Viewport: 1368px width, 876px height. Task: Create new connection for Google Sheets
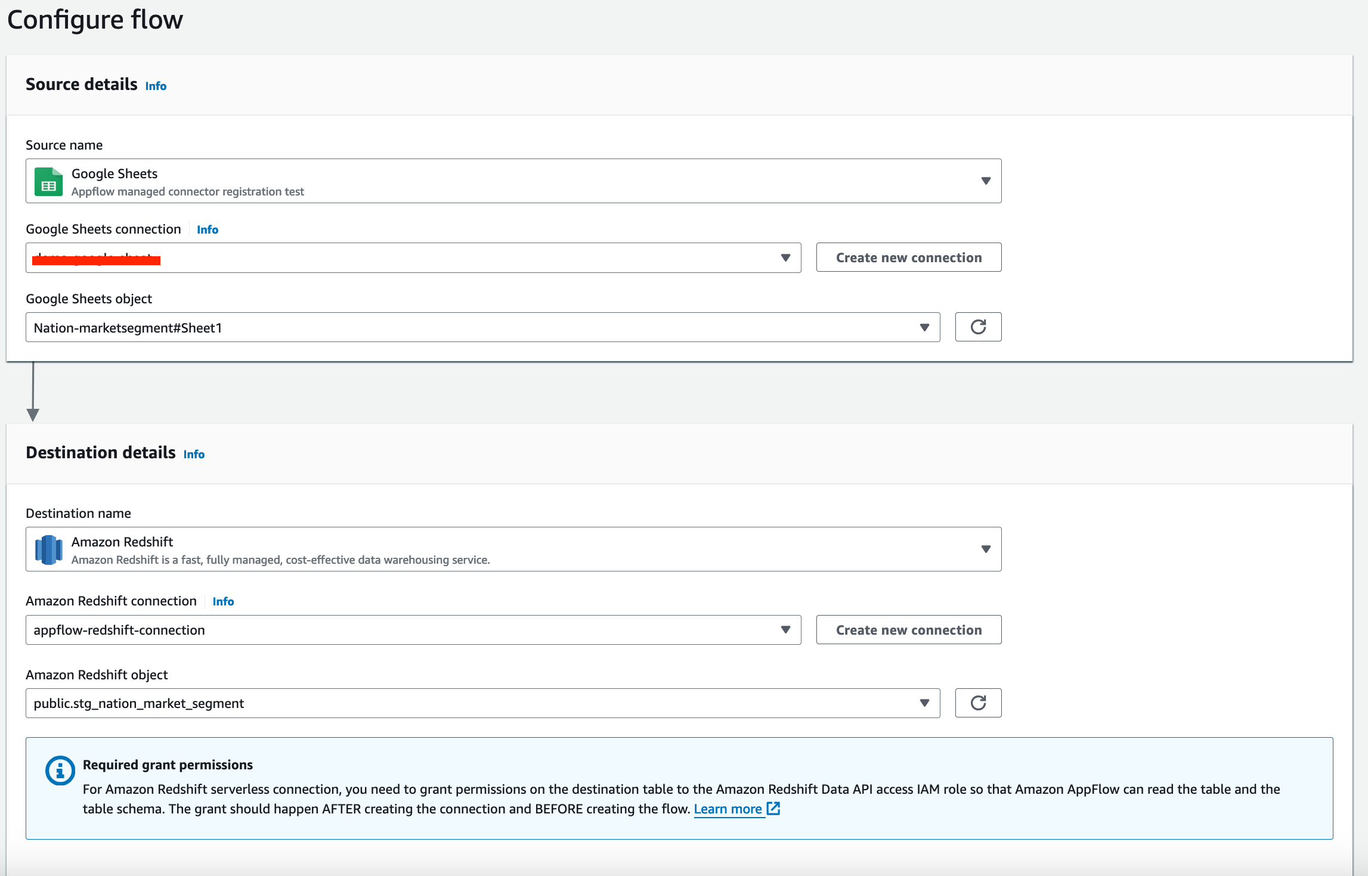[x=908, y=258]
